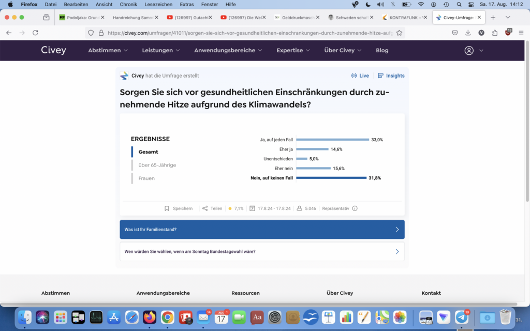Viewport: 530px width, 331px height.
Task: Reload the page with the refresh icon
Action: pyautogui.click(x=35, y=33)
